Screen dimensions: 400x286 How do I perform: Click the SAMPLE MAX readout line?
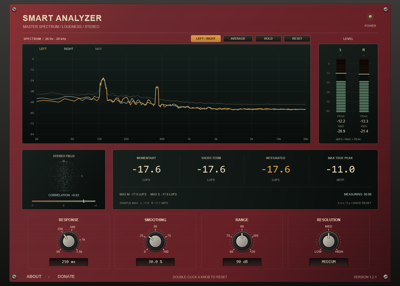pos(144,203)
